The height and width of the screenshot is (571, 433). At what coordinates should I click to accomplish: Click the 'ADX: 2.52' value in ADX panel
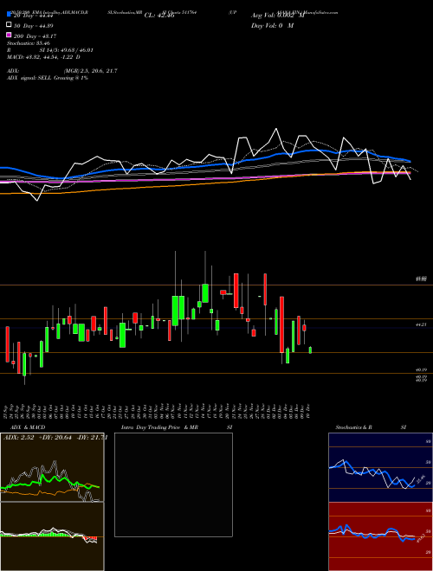(18, 438)
